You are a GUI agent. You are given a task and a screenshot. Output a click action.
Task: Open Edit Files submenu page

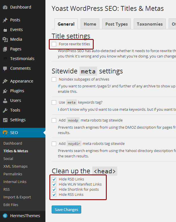[11, 205]
